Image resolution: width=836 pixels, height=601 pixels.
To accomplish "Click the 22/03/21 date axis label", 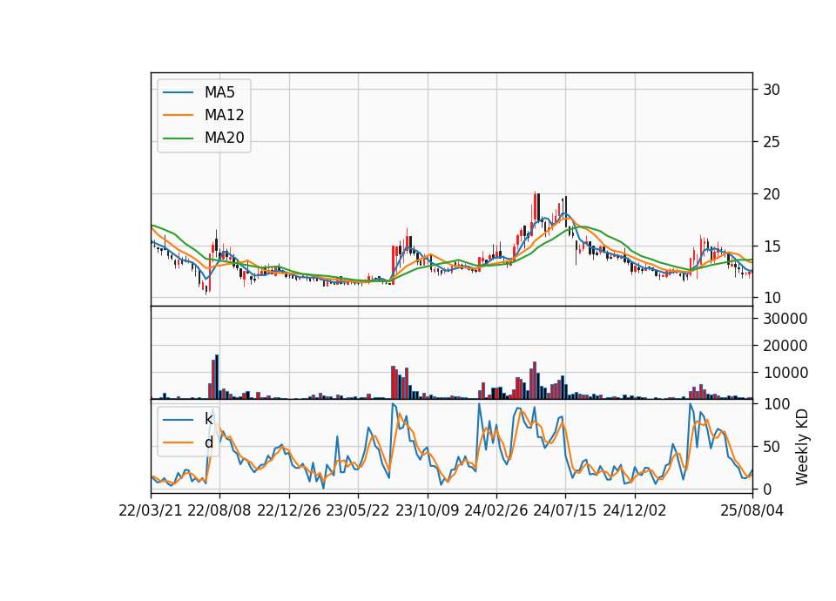I will point(151,511).
